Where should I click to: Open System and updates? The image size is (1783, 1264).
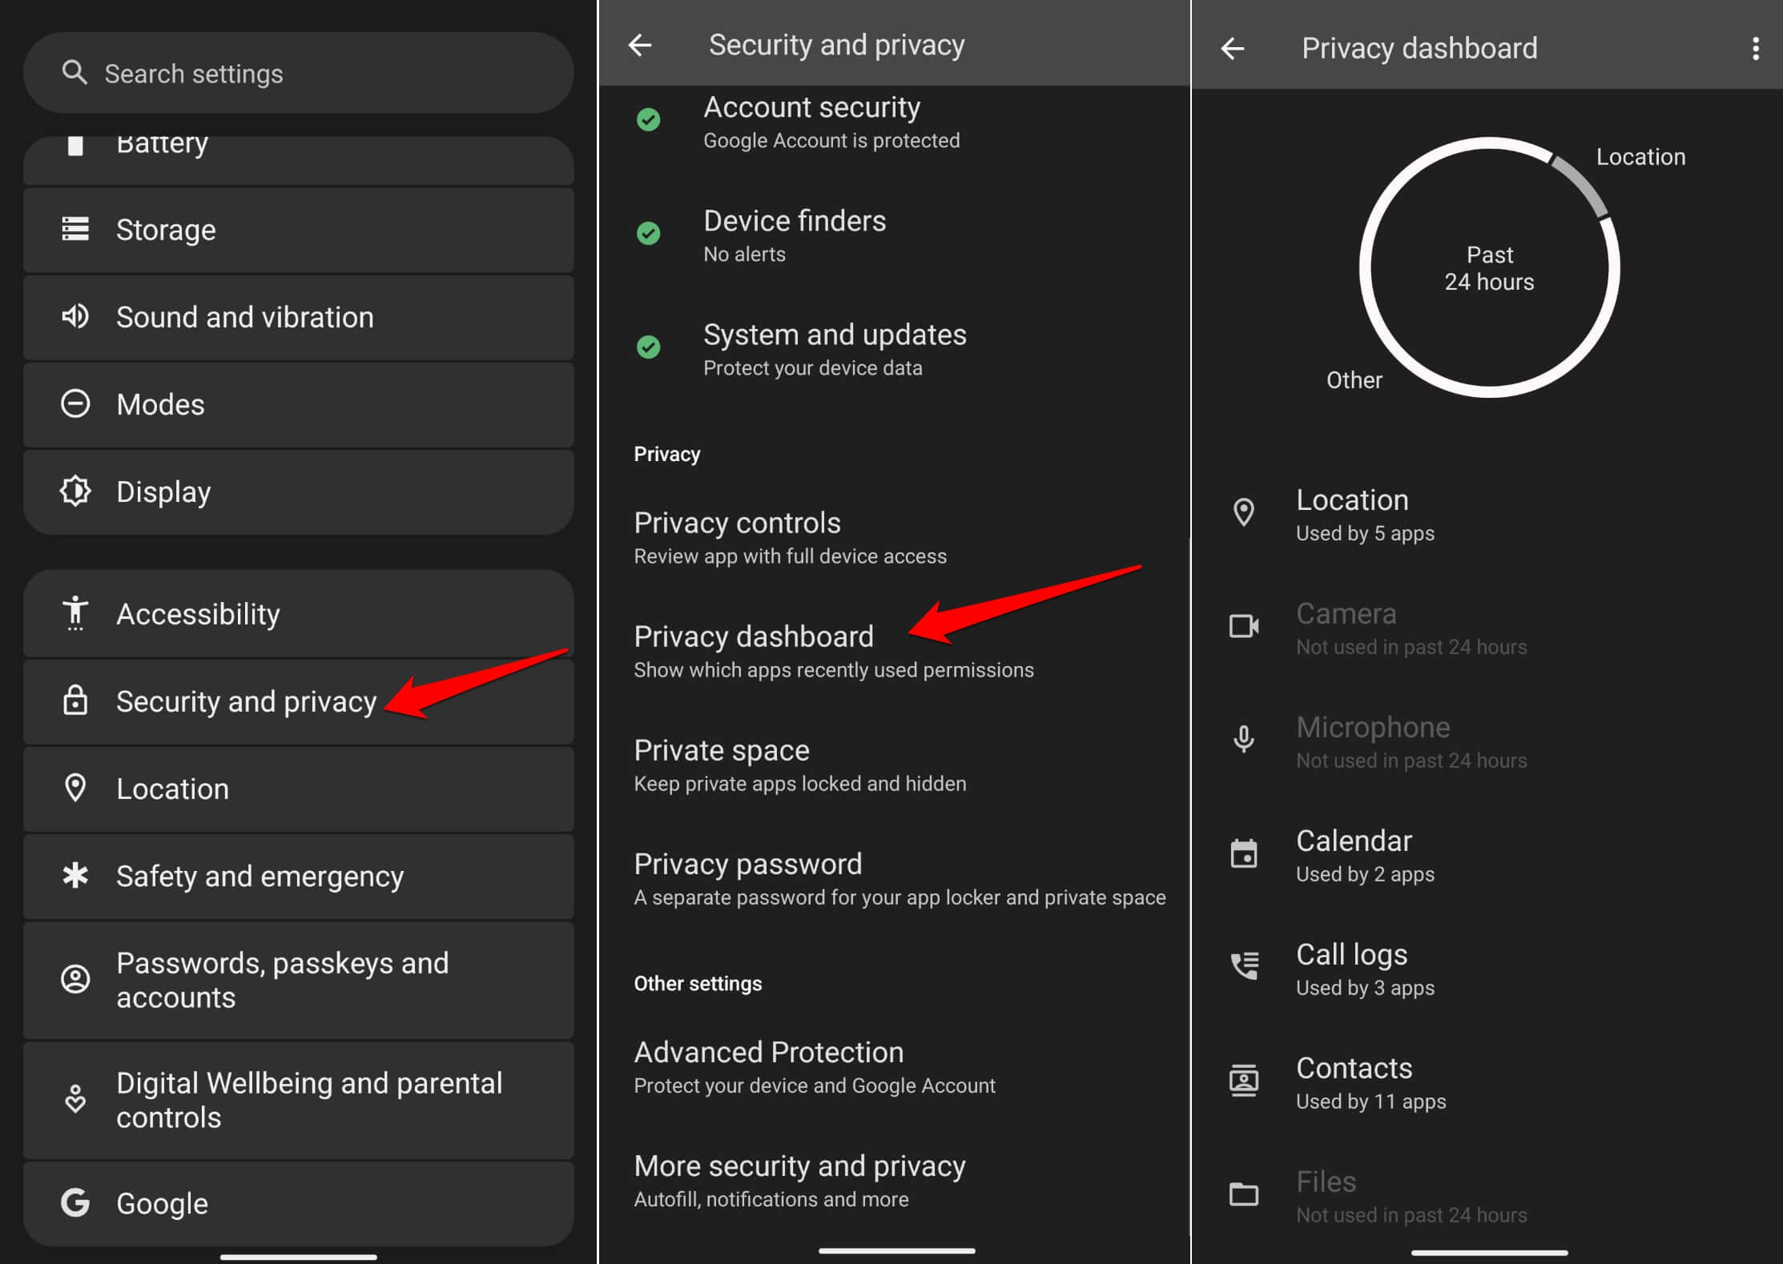894,350
